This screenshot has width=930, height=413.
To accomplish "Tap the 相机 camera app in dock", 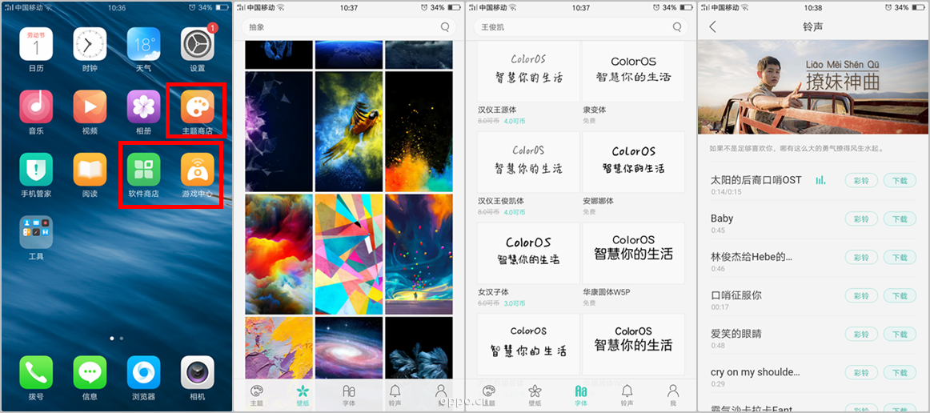I will coord(198,373).
